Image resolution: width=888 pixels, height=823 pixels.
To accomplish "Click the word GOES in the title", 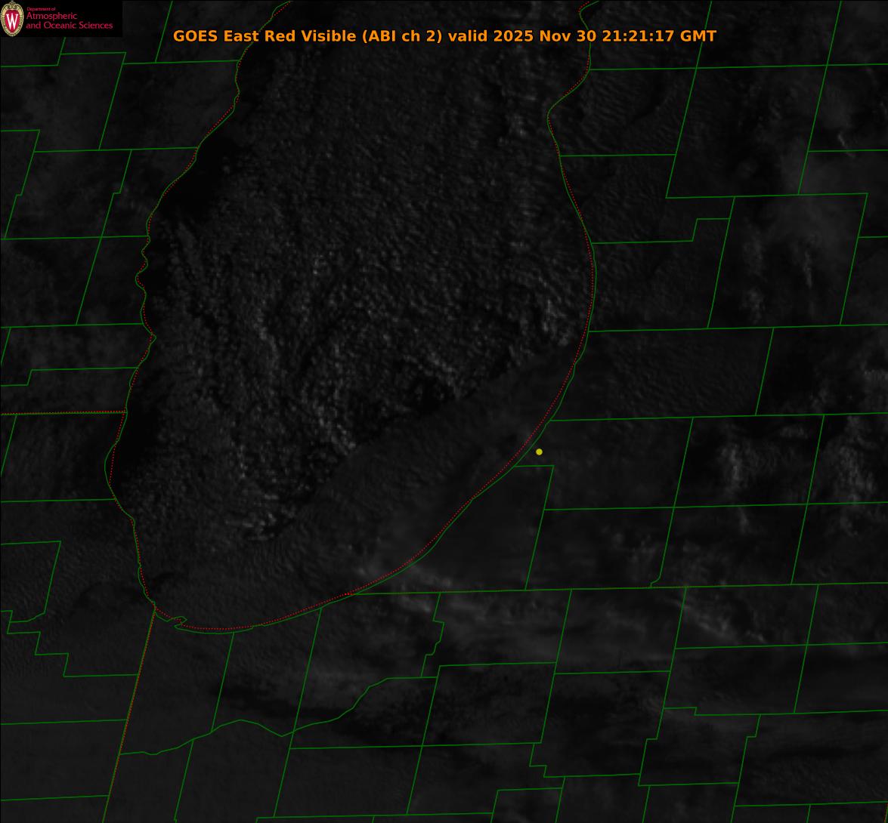I will click(196, 36).
